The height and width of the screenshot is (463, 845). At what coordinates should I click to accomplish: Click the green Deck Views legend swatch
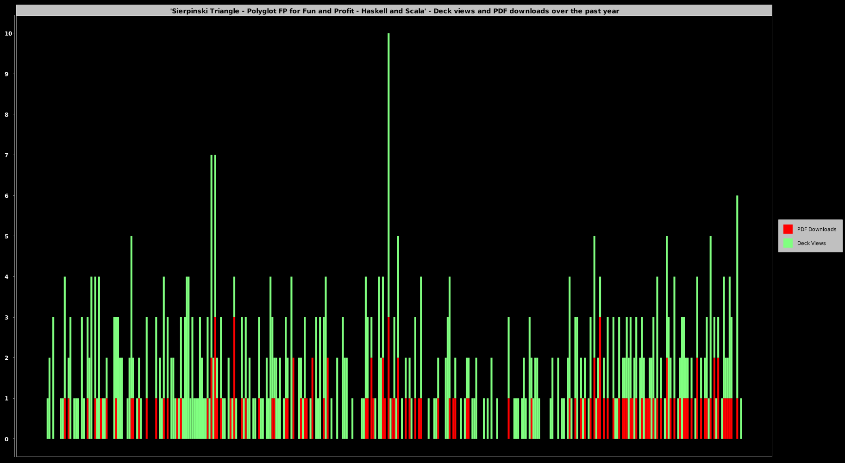pyautogui.click(x=788, y=243)
